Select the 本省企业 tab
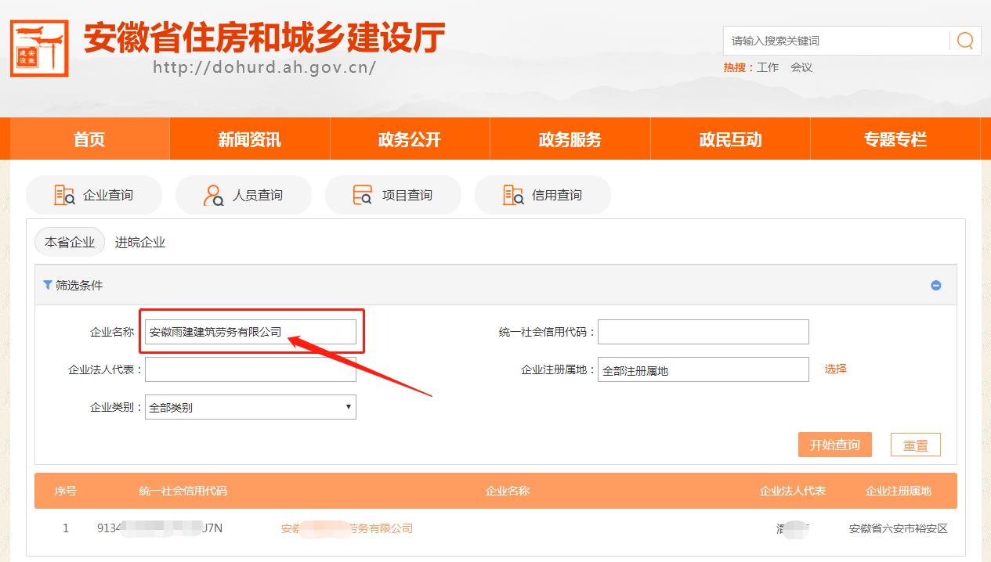This screenshot has width=991, height=562. point(69,242)
